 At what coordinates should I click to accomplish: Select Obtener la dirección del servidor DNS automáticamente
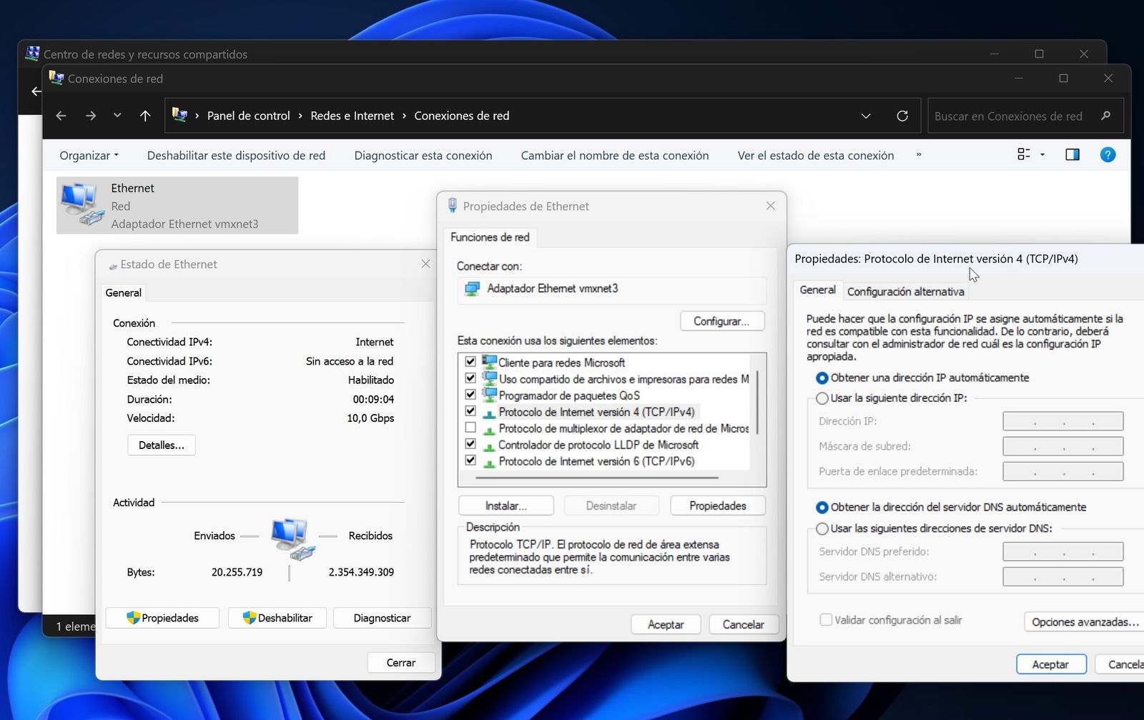[x=822, y=507]
